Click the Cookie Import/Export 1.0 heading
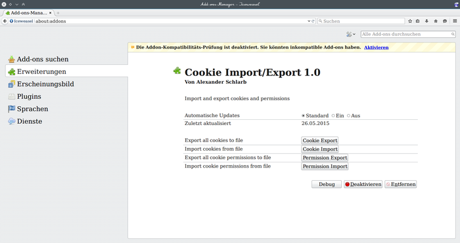This screenshot has height=243, width=460. [252, 72]
